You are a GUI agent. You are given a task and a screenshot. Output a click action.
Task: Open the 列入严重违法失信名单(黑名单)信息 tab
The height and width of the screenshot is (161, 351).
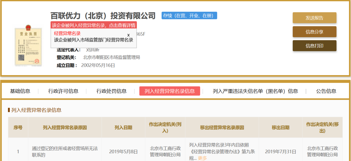pyautogui.click(x=255, y=91)
